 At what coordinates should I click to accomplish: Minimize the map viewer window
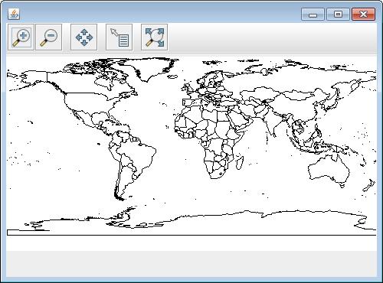pos(313,14)
